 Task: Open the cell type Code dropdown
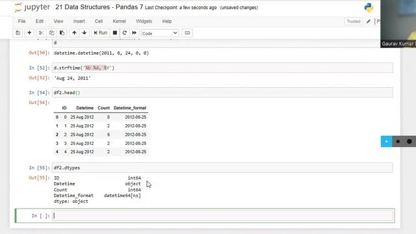[x=160, y=33]
